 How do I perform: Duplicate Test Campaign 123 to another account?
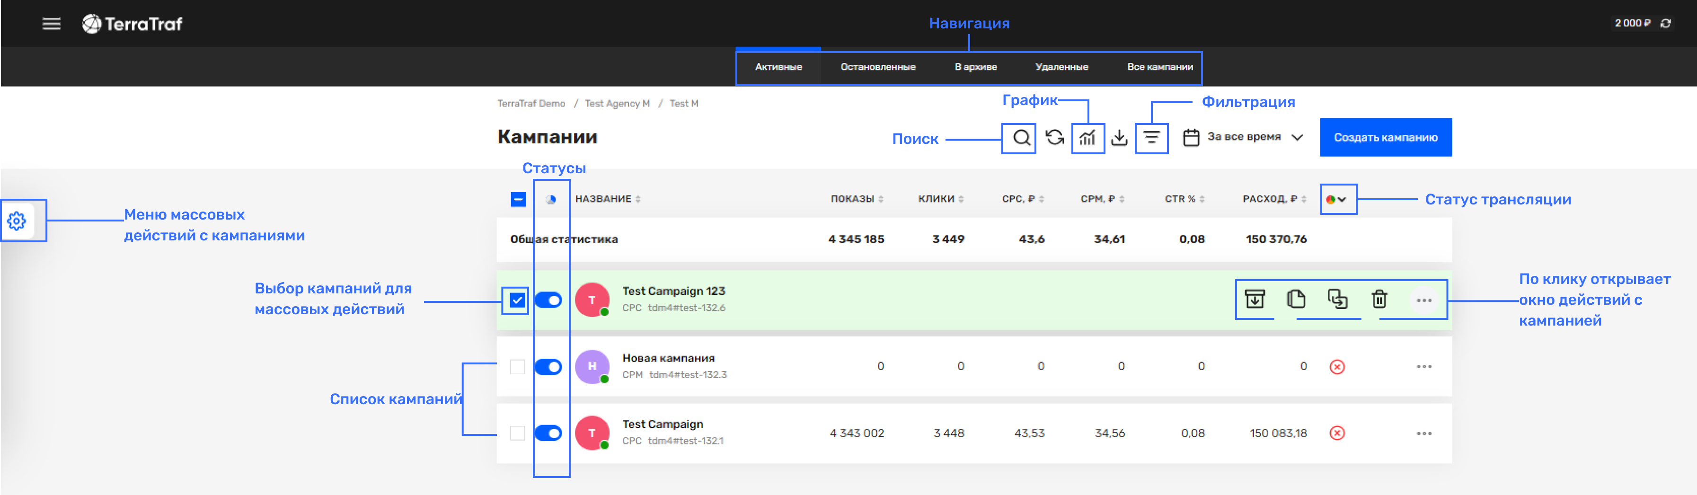(x=1337, y=299)
